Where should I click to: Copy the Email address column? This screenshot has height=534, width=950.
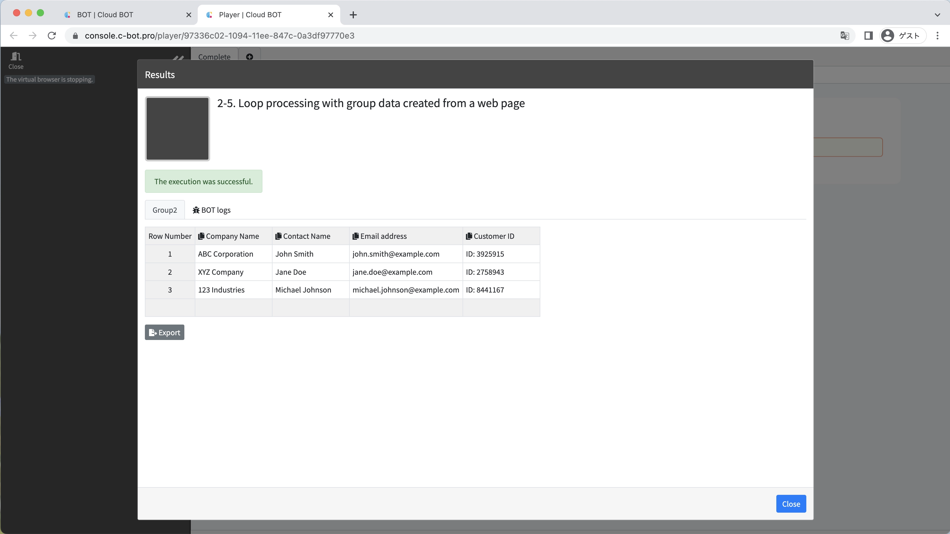pyautogui.click(x=356, y=236)
